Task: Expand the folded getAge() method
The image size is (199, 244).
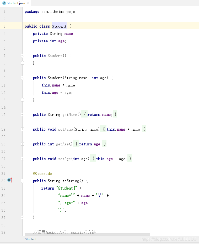Action: pos(22,144)
